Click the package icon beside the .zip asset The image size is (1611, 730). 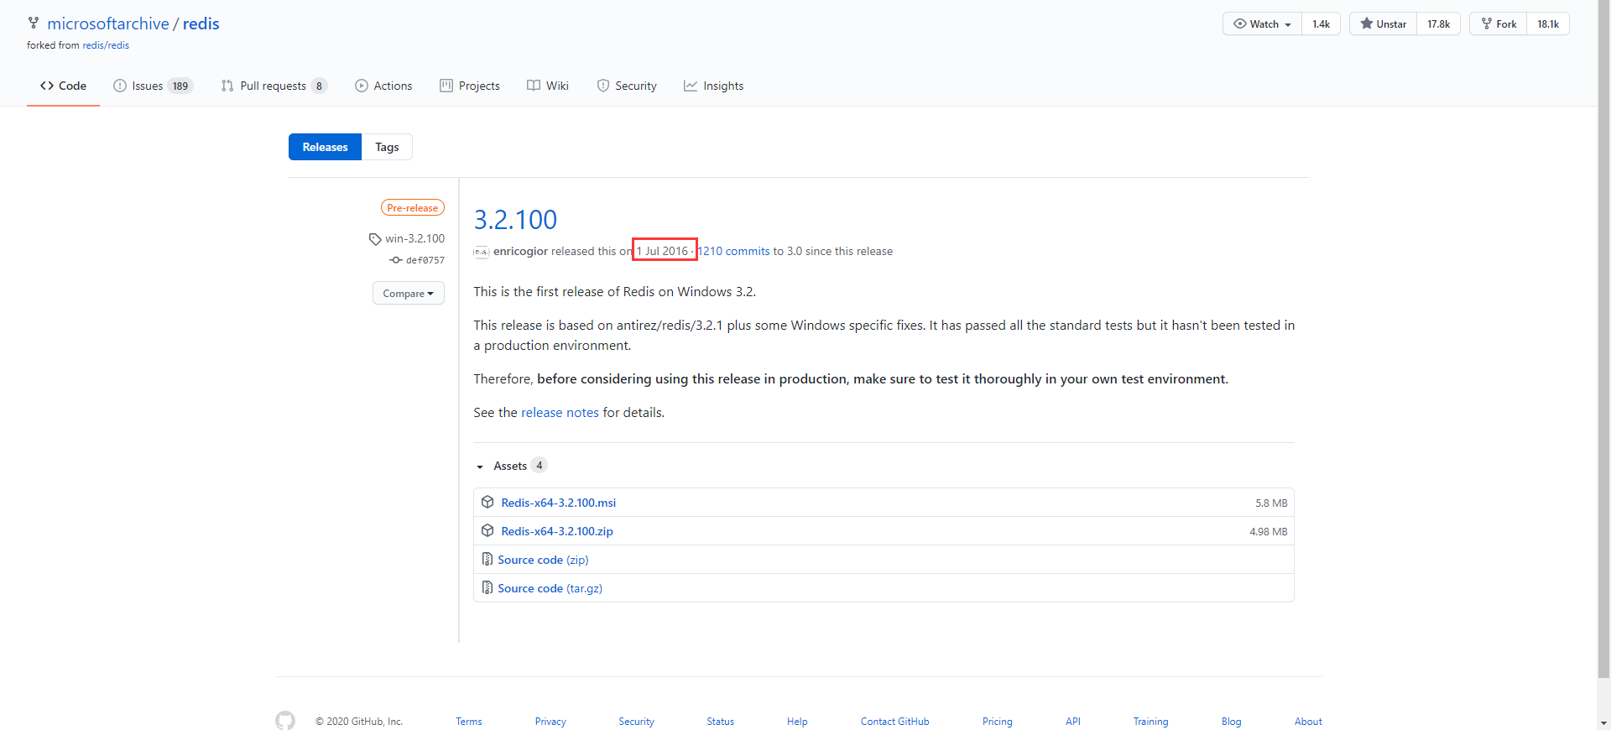pyautogui.click(x=487, y=530)
